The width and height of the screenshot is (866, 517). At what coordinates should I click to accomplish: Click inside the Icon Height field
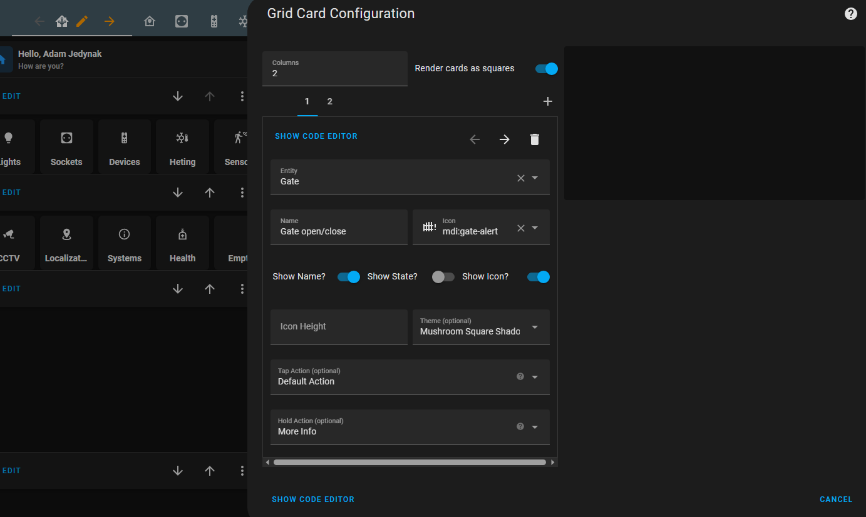(339, 326)
